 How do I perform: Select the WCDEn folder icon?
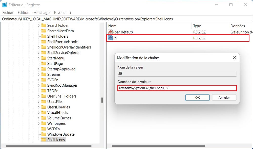[x=44, y=129]
